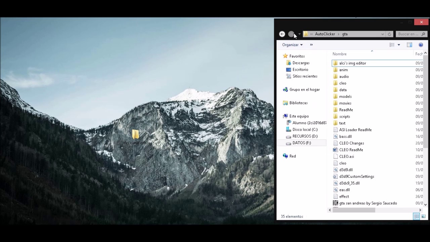Viewport: 430px width, 242px height.
Task: Select the CLEO.asi file
Action: tap(346, 156)
